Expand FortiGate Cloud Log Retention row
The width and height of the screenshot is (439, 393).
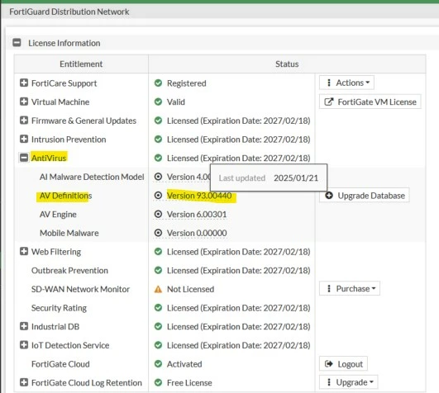click(x=24, y=382)
